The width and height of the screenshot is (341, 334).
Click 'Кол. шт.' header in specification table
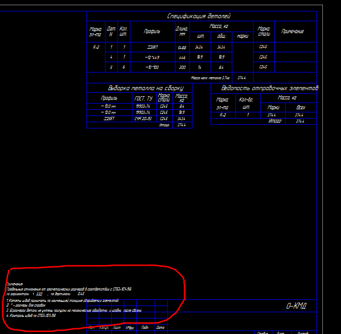coord(123,32)
